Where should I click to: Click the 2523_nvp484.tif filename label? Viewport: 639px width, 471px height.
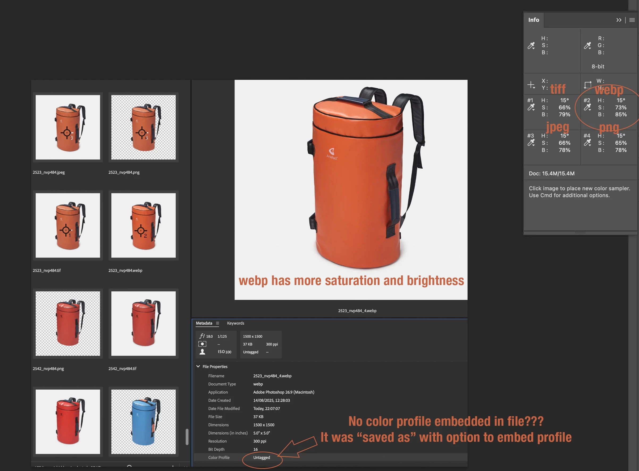47,270
